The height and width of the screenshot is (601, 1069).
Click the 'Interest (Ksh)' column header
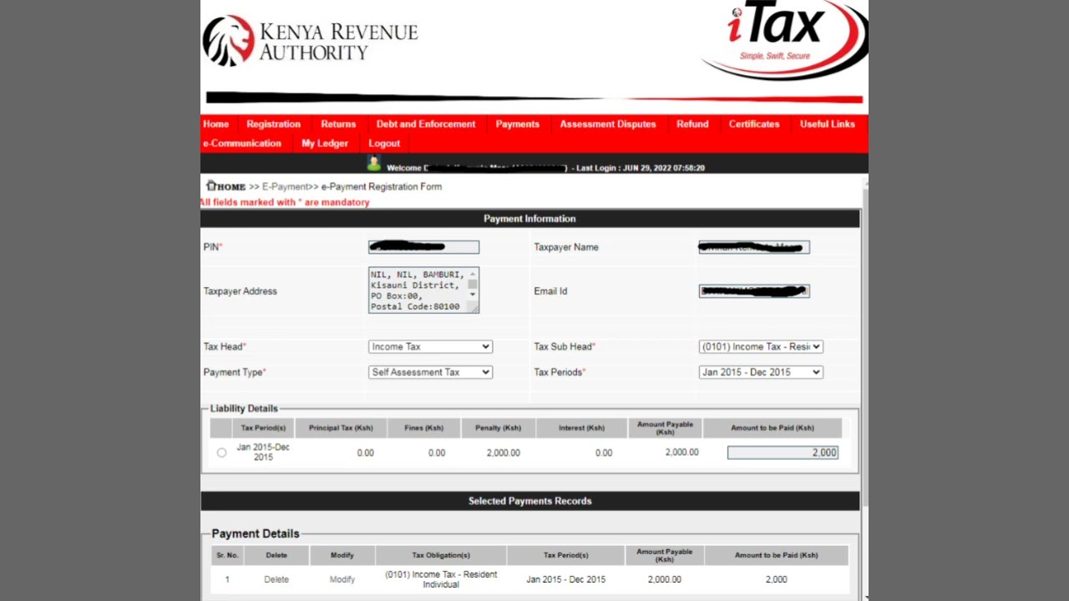pyautogui.click(x=581, y=428)
